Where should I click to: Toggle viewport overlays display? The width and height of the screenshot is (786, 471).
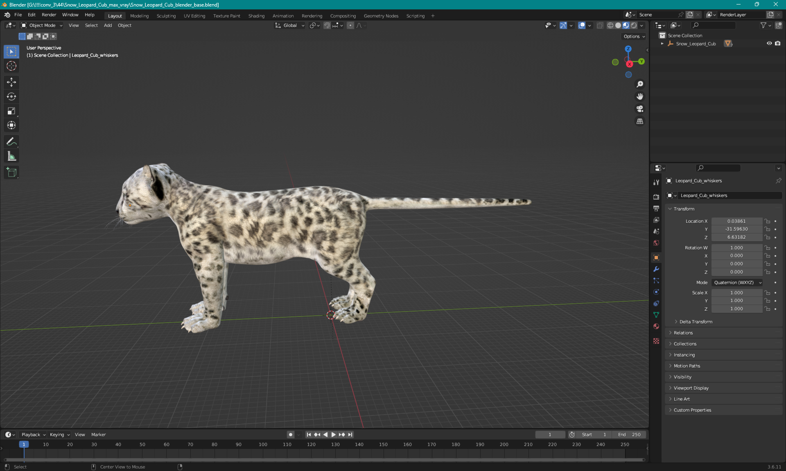pos(582,25)
